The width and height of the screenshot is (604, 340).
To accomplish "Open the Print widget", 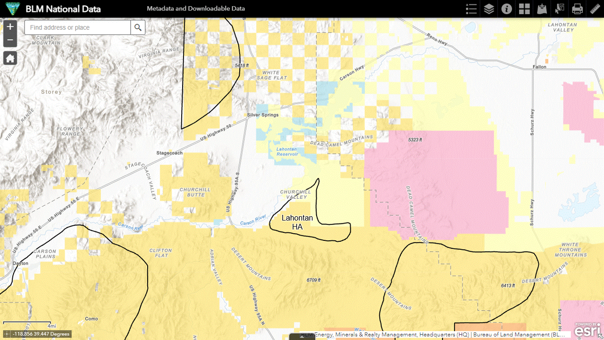I will coord(577,9).
